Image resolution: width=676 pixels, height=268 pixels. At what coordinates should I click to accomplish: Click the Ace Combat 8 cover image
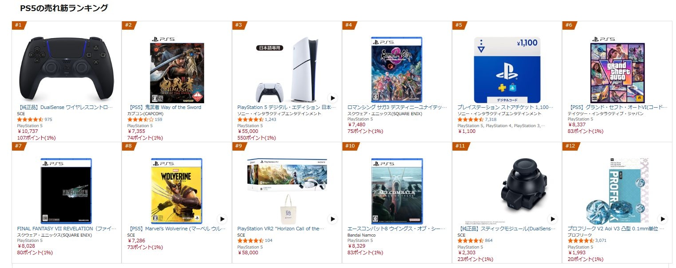point(397,191)
